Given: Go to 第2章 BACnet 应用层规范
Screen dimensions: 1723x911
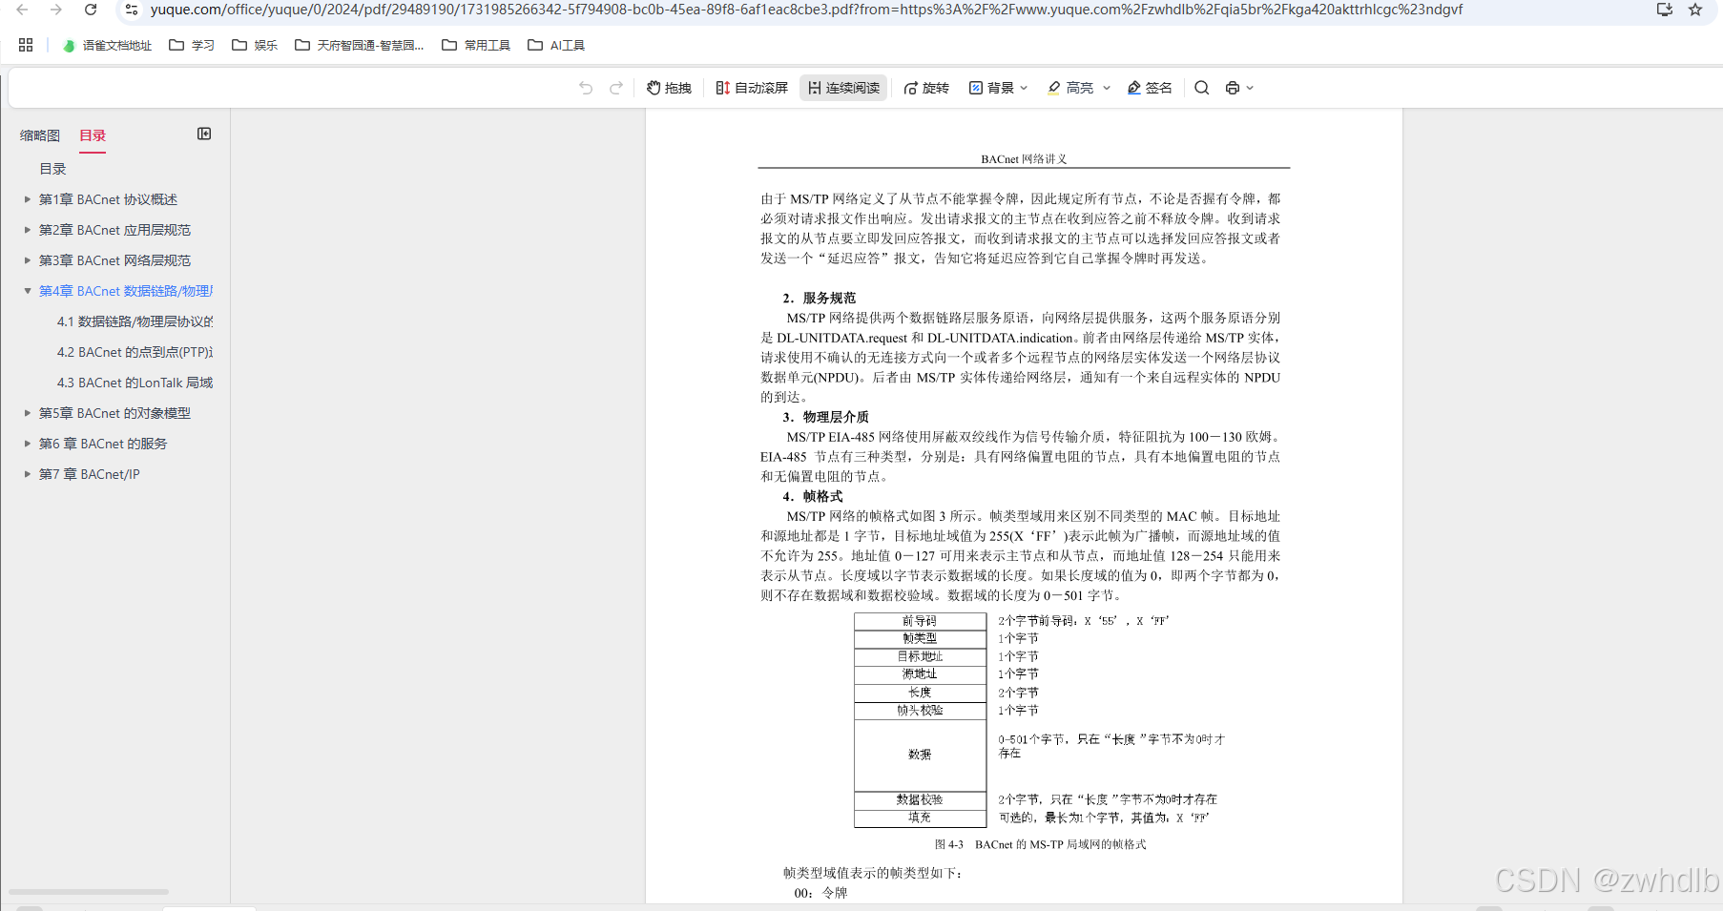Looking at the screenshot, I should tap(114, 230).
